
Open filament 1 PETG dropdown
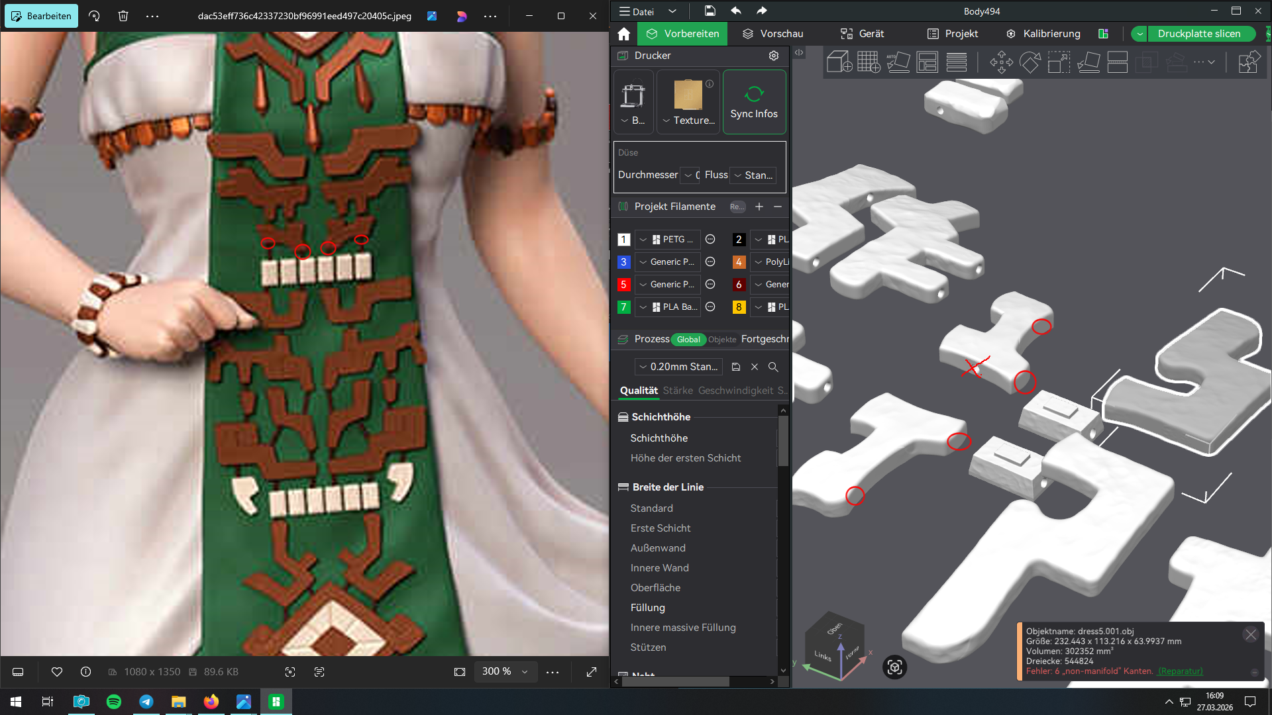(667, 239)
